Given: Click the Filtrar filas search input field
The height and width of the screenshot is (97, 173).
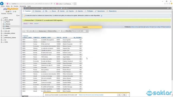Looking at the screenshot, I should [x=79, y=31].
